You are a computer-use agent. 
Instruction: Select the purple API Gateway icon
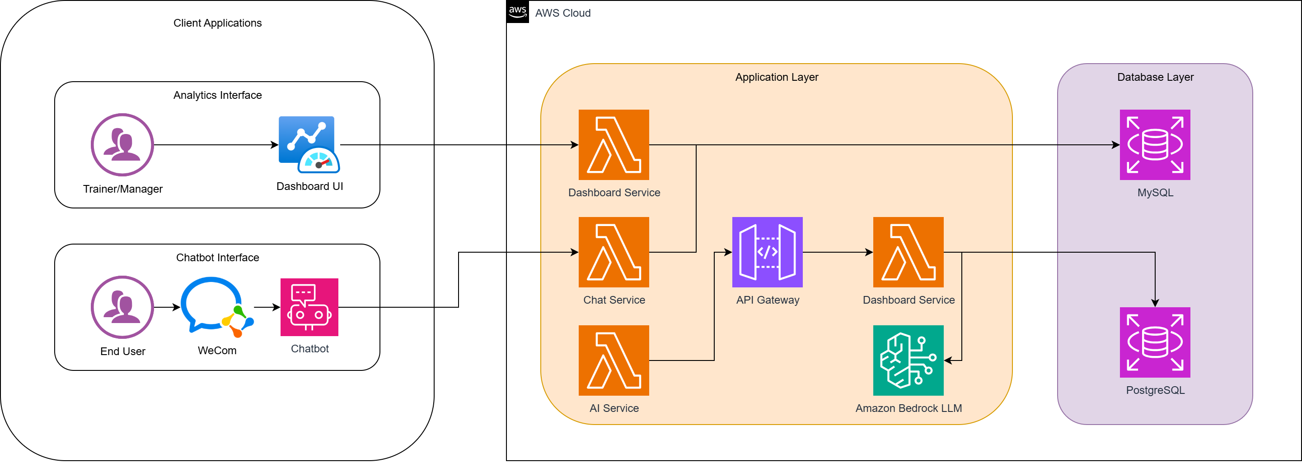coord(767,252)
